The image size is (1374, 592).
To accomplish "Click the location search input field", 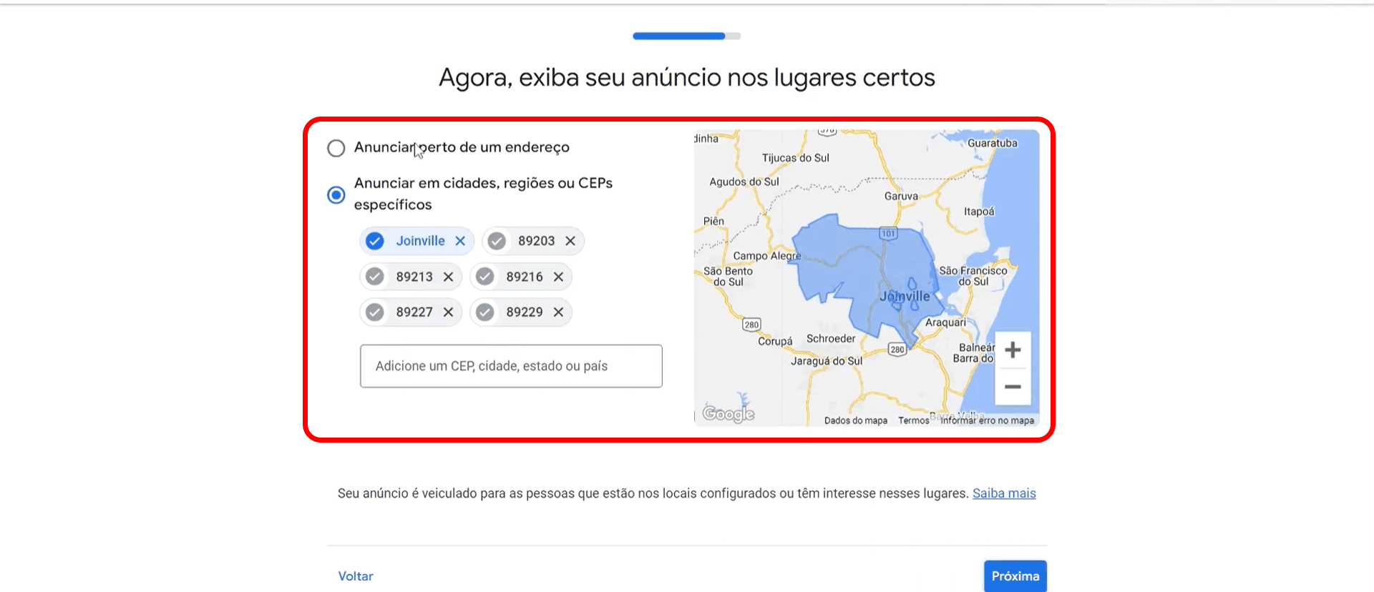I will tap(511, 366).
